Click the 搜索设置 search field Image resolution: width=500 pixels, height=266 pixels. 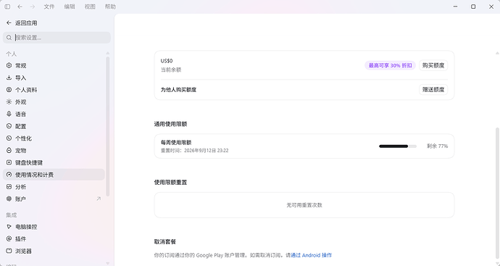(x=57, y=38)
